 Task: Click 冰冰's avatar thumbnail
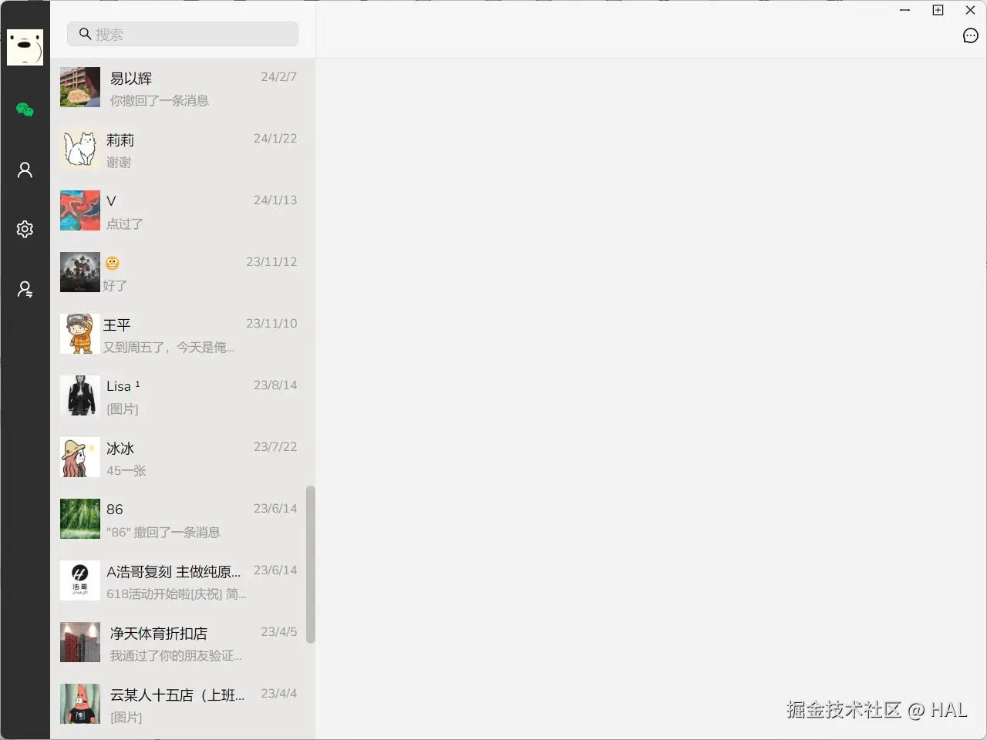pos(79,457)
